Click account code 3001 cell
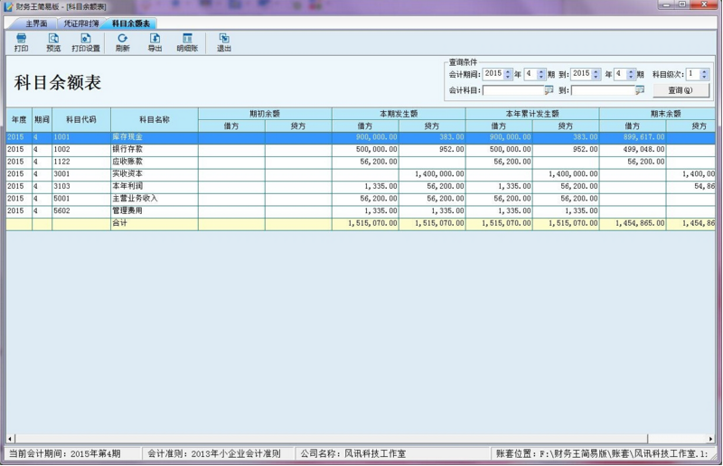Image resolution: width=723 pixels, height=466 pixels. [x=81, y=174]
